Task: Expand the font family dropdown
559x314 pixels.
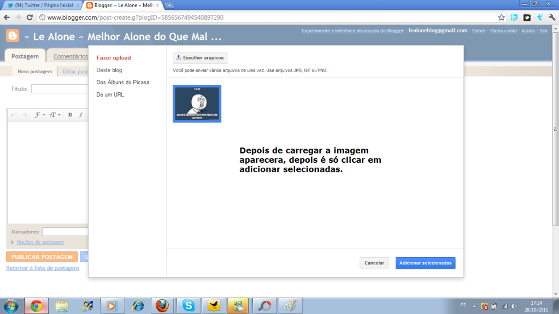Action: click(x=40, y=115)
